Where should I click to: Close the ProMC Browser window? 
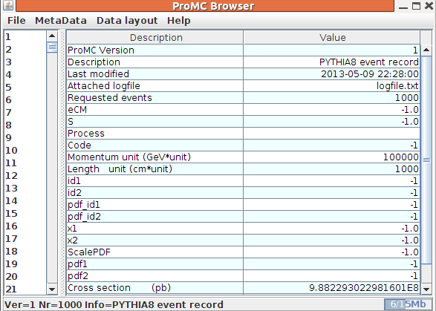[429, 6]
